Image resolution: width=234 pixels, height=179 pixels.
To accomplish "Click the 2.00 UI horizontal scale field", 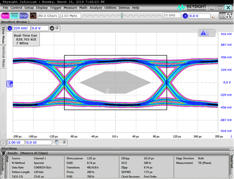I will coord(16,143).
